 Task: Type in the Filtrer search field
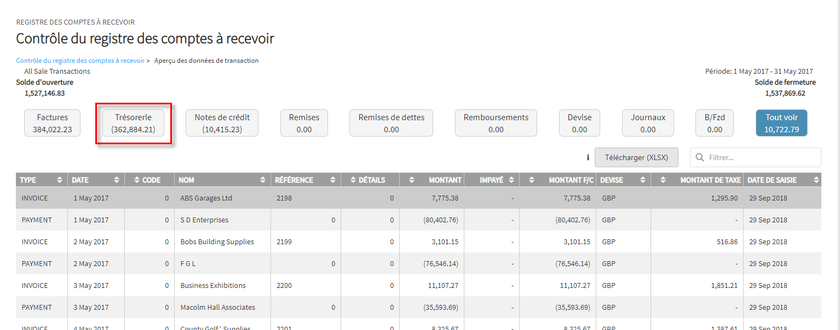761,157
